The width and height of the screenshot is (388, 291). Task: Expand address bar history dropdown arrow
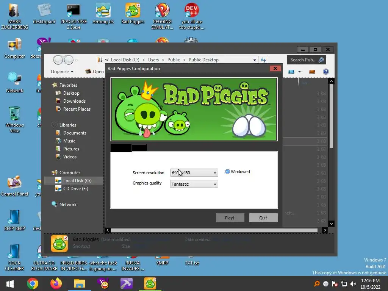(255, 60)
